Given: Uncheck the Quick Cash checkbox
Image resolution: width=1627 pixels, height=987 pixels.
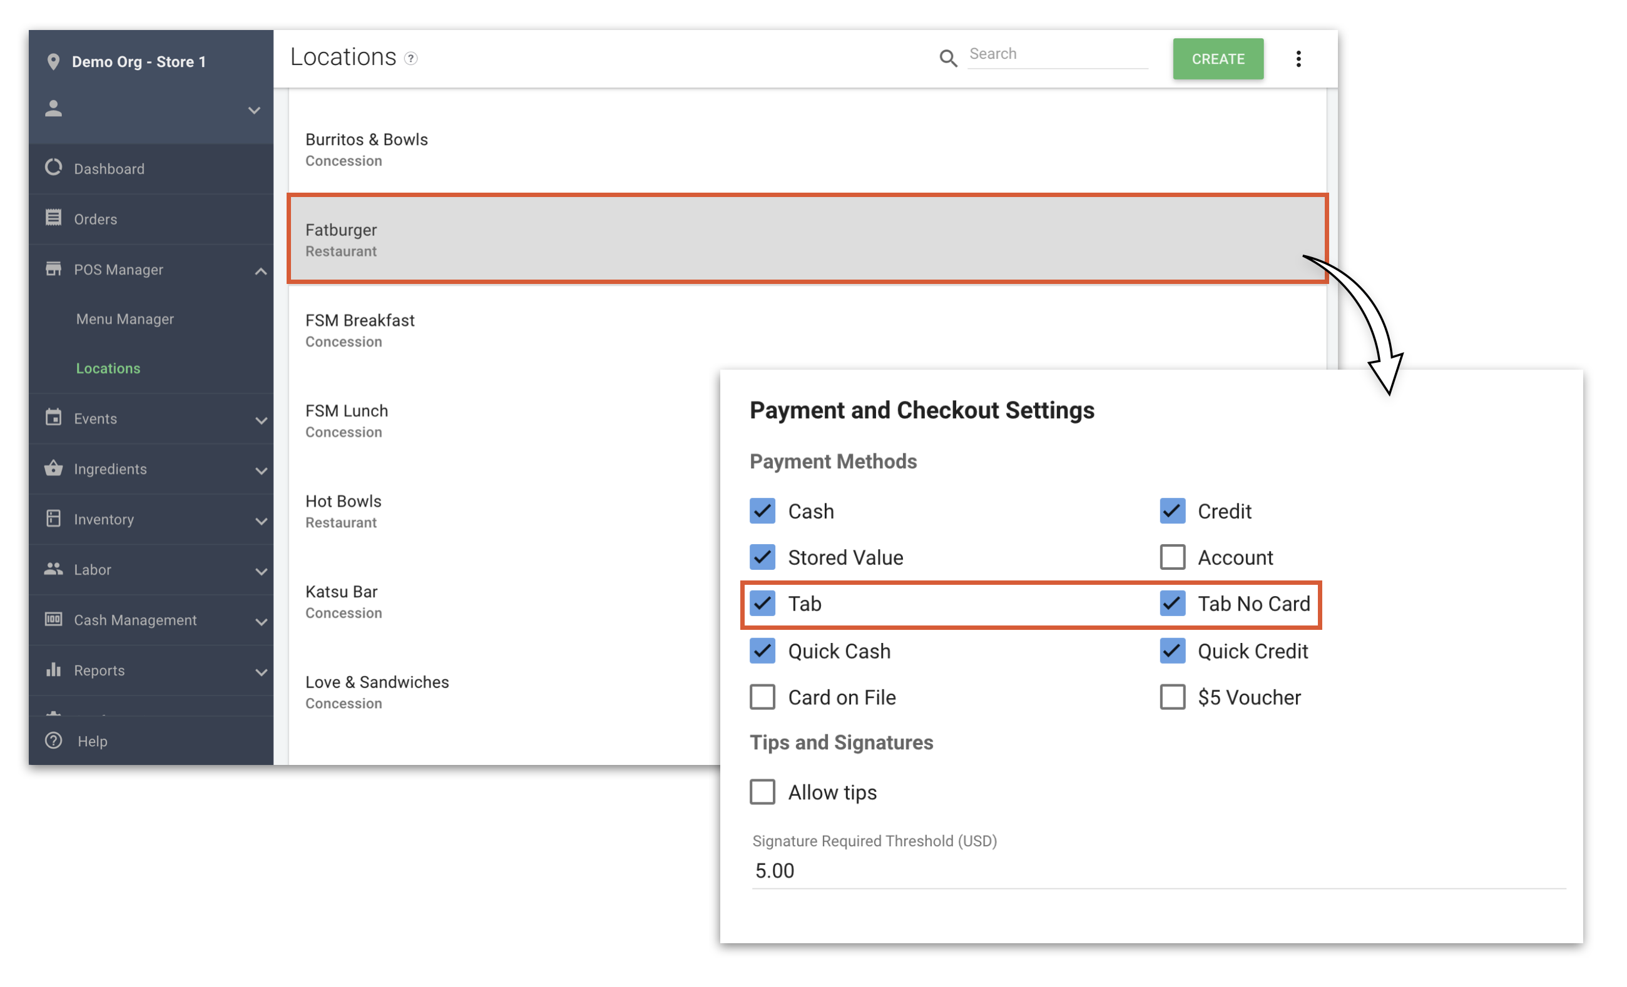Looking at the screenshot, I should (763, 651).
